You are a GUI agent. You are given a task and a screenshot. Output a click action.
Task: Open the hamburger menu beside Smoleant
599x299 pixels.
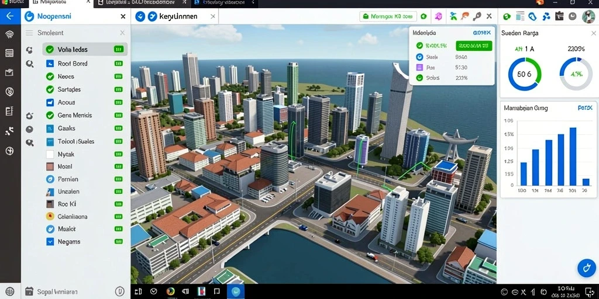[29, 33]
